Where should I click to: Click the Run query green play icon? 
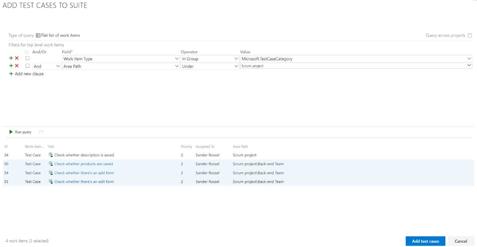(11, 132)
